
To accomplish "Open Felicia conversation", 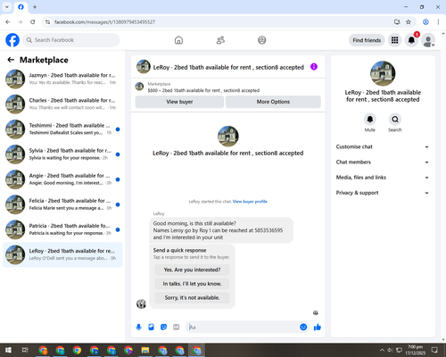I will click(x=62, y=204).
